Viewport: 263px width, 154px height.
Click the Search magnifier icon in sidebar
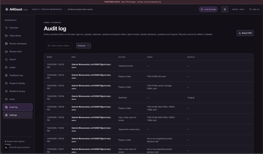7,59
